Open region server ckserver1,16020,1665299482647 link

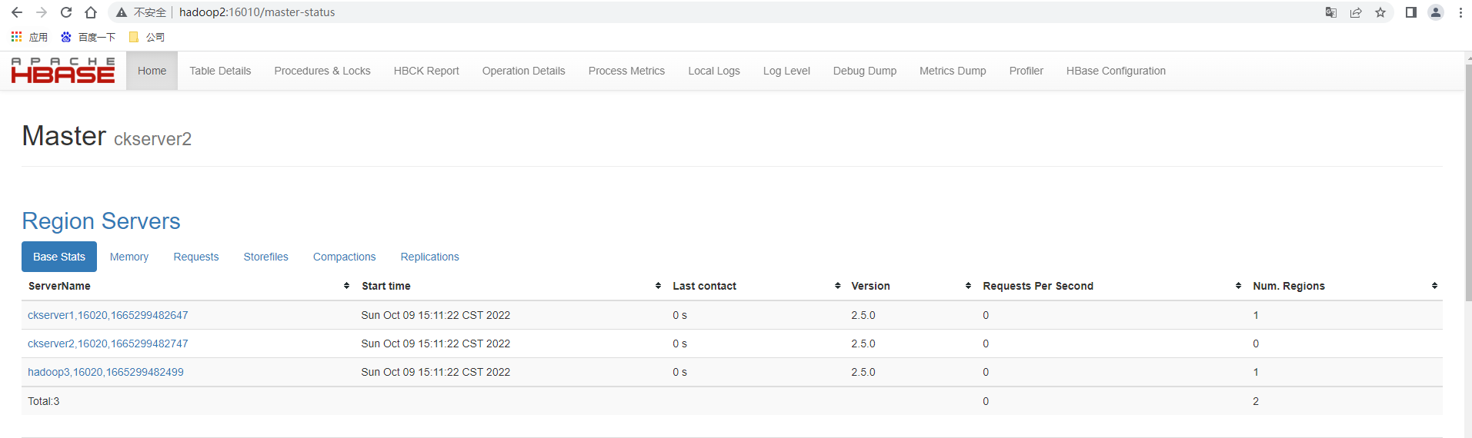(108, 315)
